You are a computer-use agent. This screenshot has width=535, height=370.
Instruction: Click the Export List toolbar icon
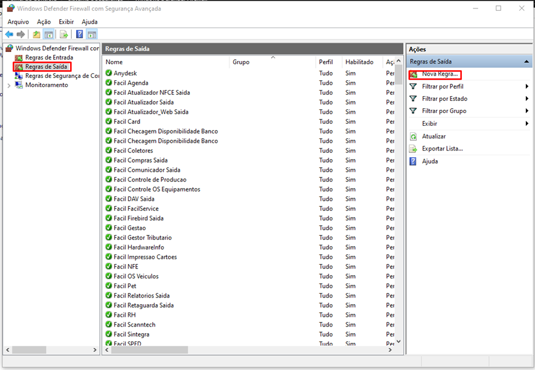[64, 34]
